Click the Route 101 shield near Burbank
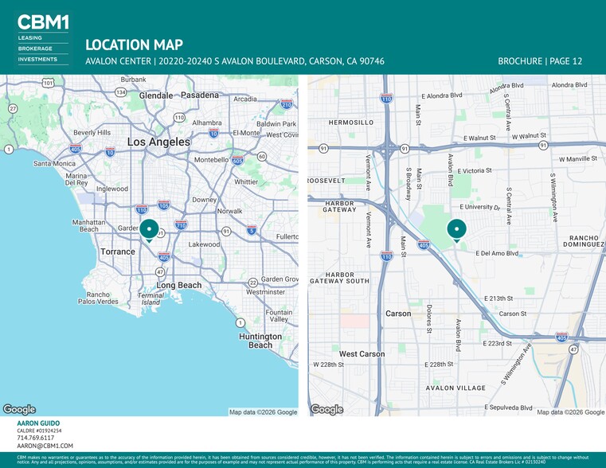This screenshot has height=468, width=606. coord(48,83)
